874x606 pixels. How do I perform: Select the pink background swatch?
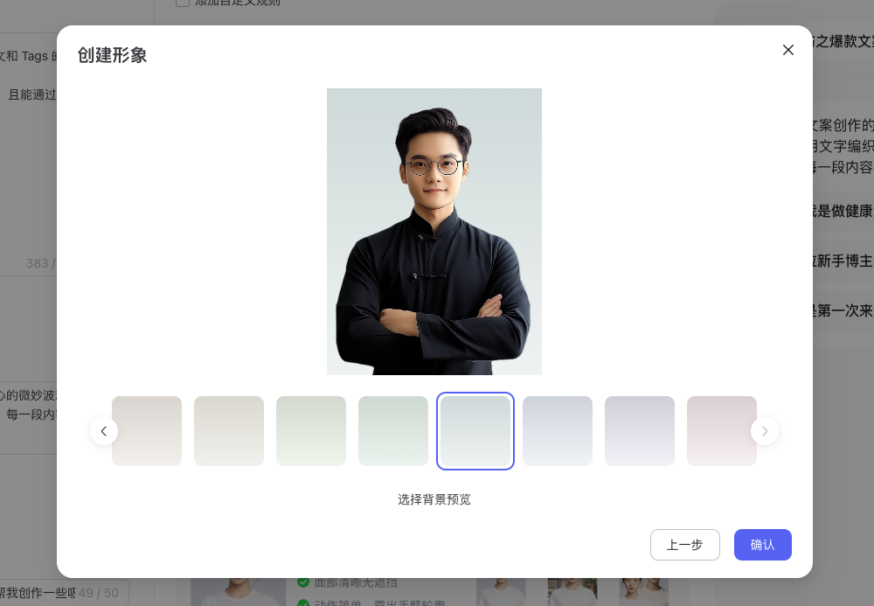pyautogui.click(x=722, y=431)
